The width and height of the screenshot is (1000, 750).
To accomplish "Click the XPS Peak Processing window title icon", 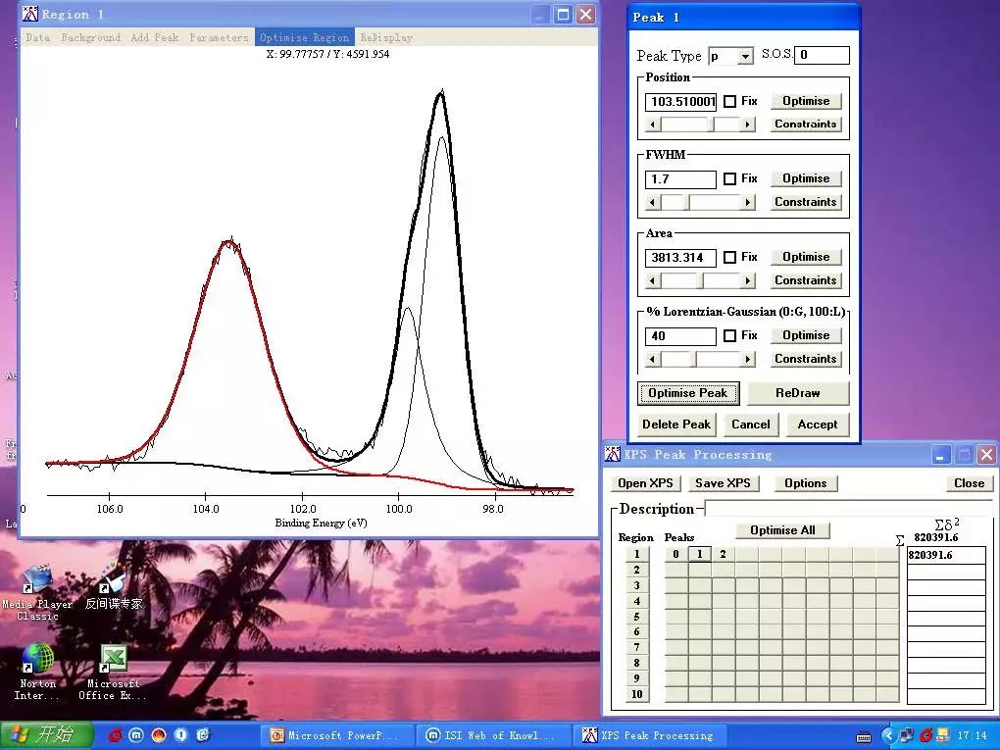I will tap(612, 454).
